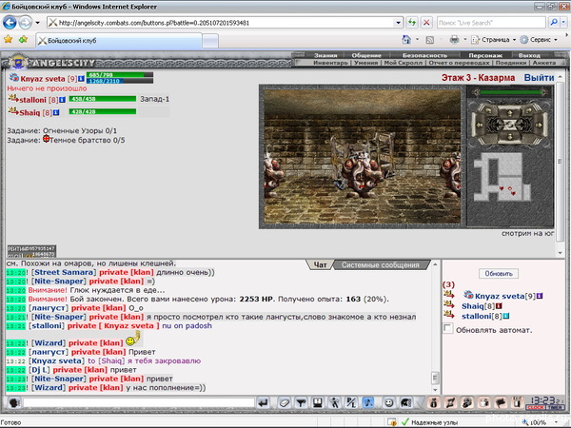Open the Отчет о переводах link
571x428 pixels.
[459, 63]
